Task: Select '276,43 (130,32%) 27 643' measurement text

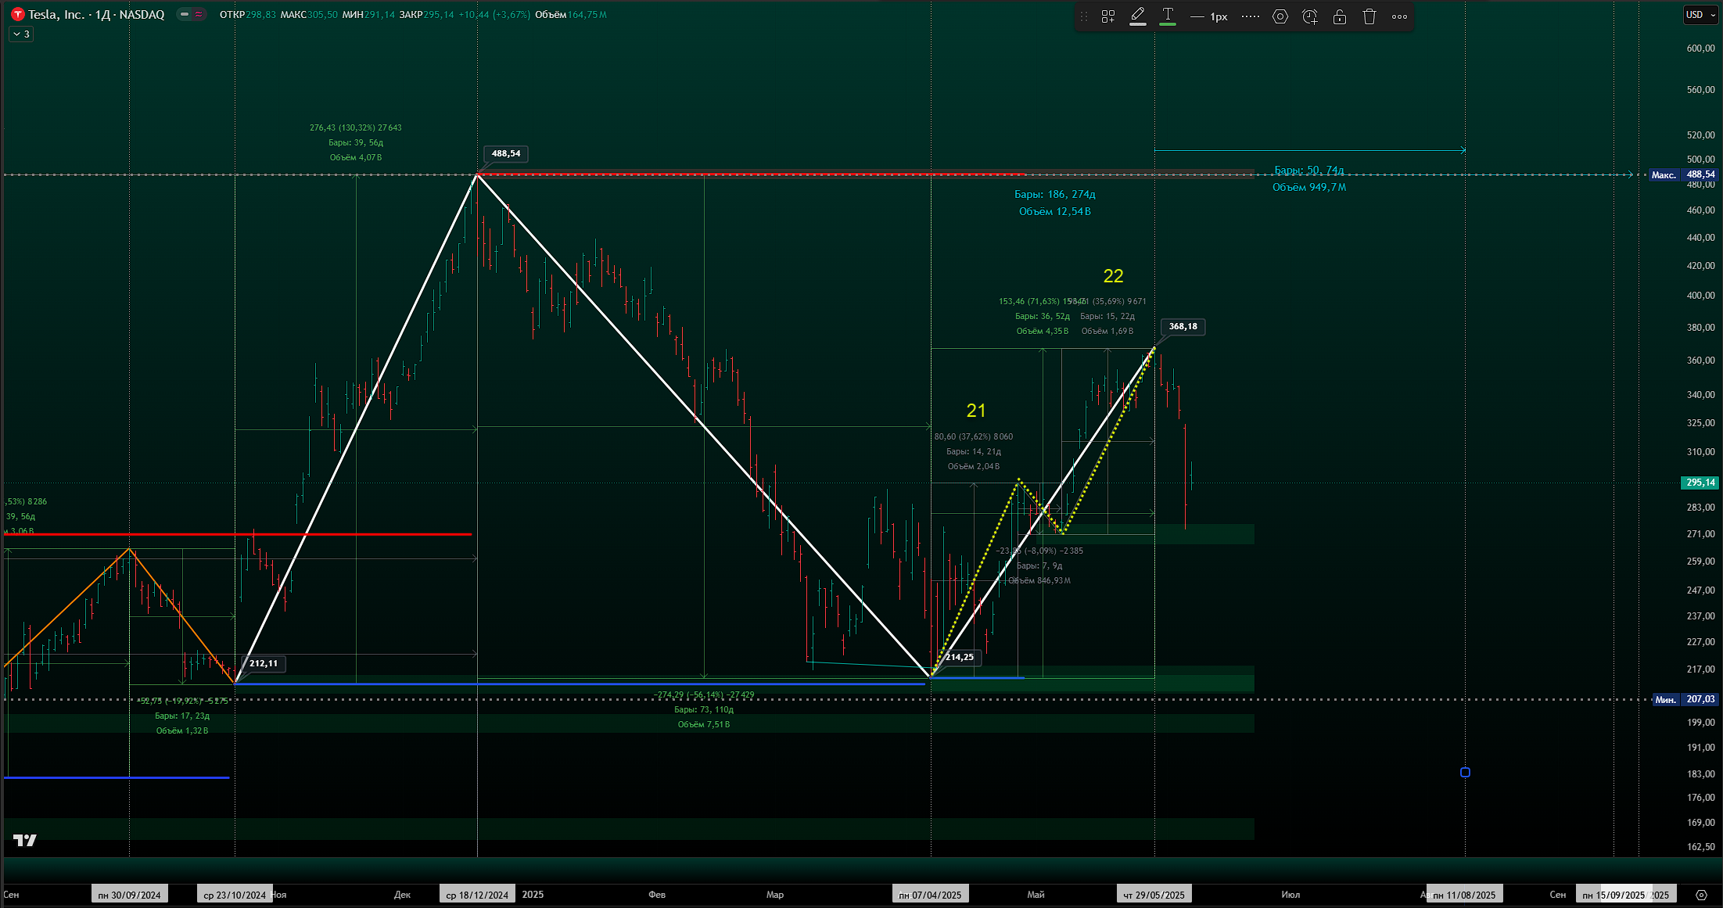Action: coord(356,127)
